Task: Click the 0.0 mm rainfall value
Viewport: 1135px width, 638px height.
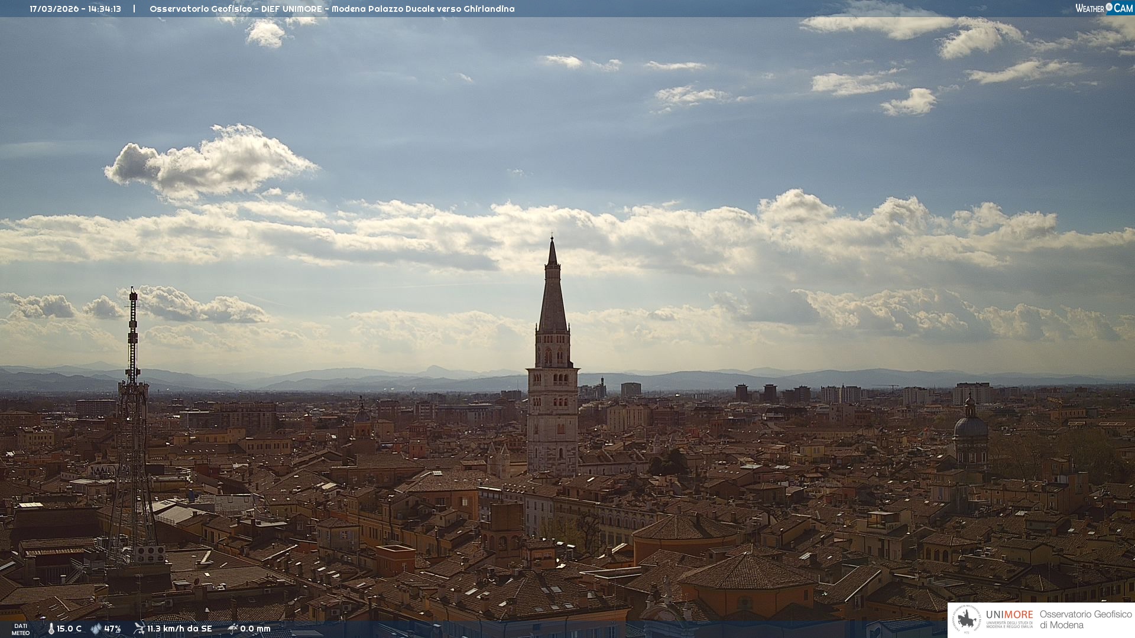Action: coord(255,629)
